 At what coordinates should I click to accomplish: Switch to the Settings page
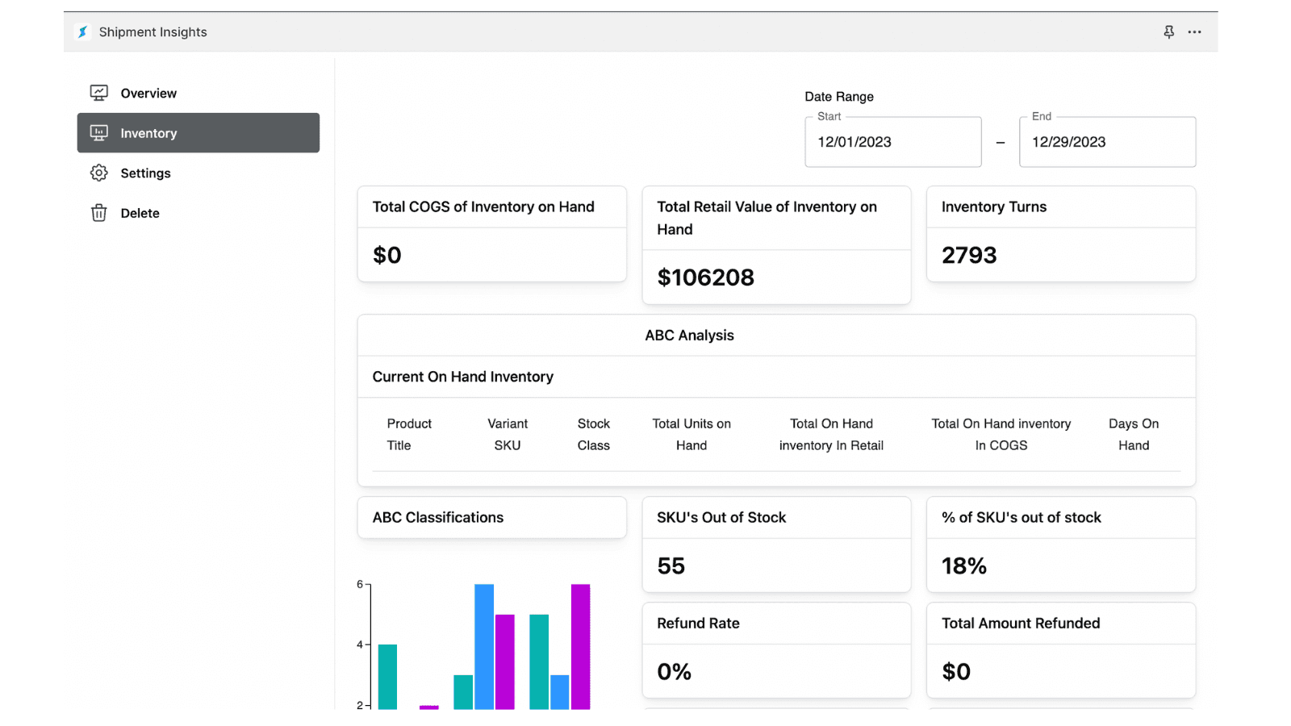coord(145,173)
